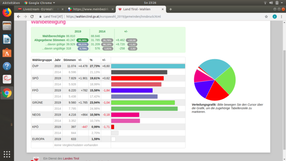This screenshot has height=161, width=286.
Task: Click the SPÖ row label
Action: click(35, 78)
